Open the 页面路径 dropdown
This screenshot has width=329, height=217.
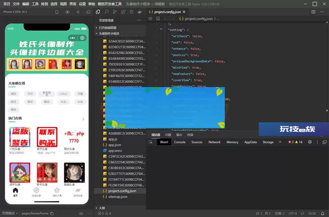10,213
